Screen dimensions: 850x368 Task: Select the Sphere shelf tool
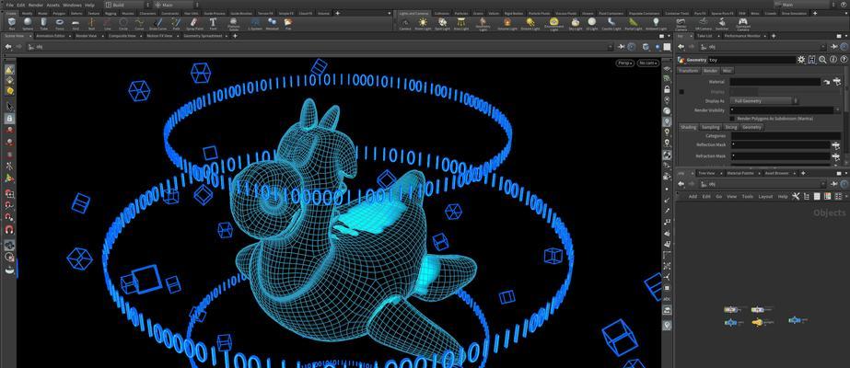(x=28, y=23)
